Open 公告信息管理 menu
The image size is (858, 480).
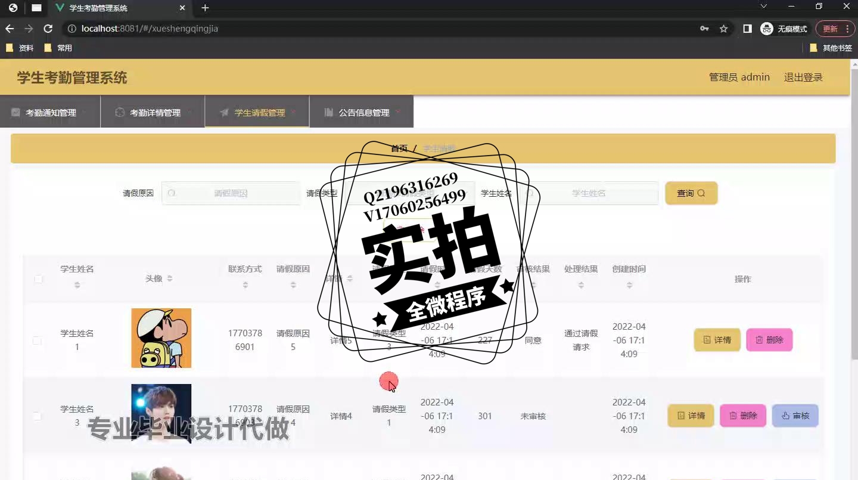point(361,112)
